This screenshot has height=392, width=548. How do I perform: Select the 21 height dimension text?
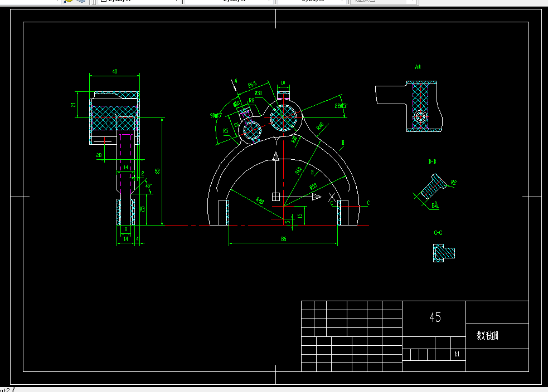tap(73, 104)
